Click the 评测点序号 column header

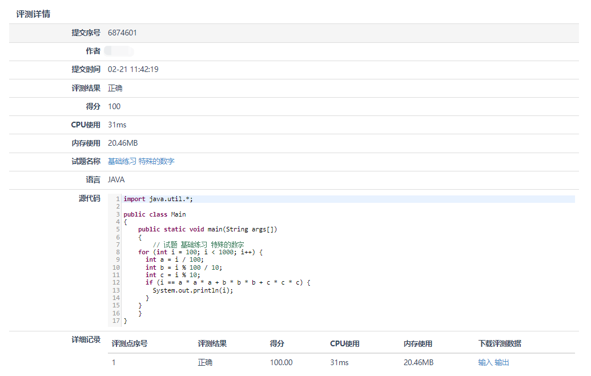tap(130, 344)
